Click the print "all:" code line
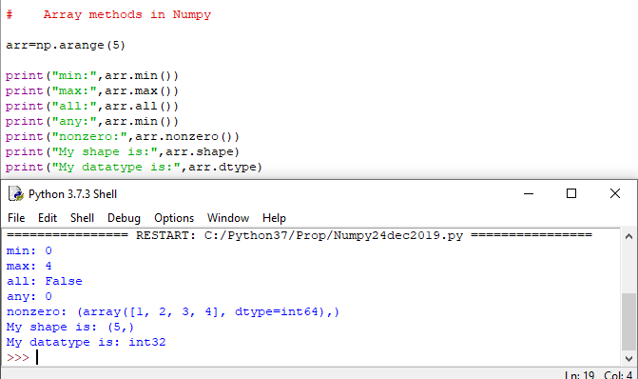638x379 pixels. click(x=92, y=107)
